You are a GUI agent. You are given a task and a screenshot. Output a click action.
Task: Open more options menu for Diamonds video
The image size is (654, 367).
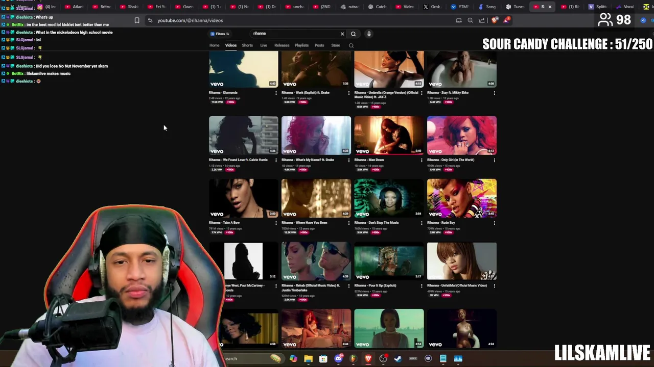click(x=276, y=93)
